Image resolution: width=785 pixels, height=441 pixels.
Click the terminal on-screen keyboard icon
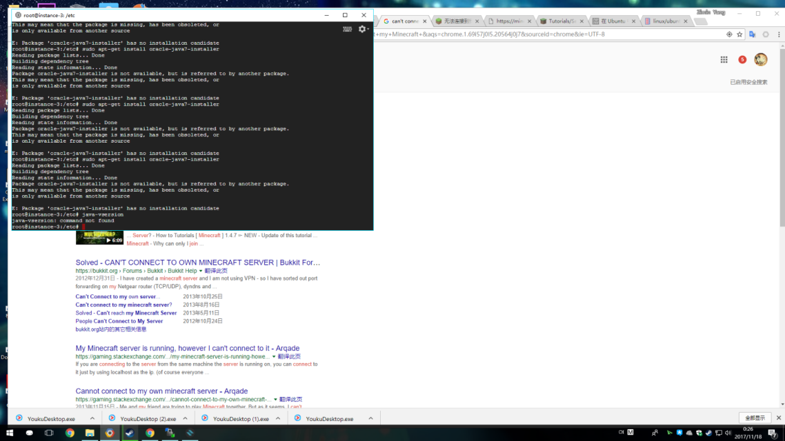pos(348,29)
